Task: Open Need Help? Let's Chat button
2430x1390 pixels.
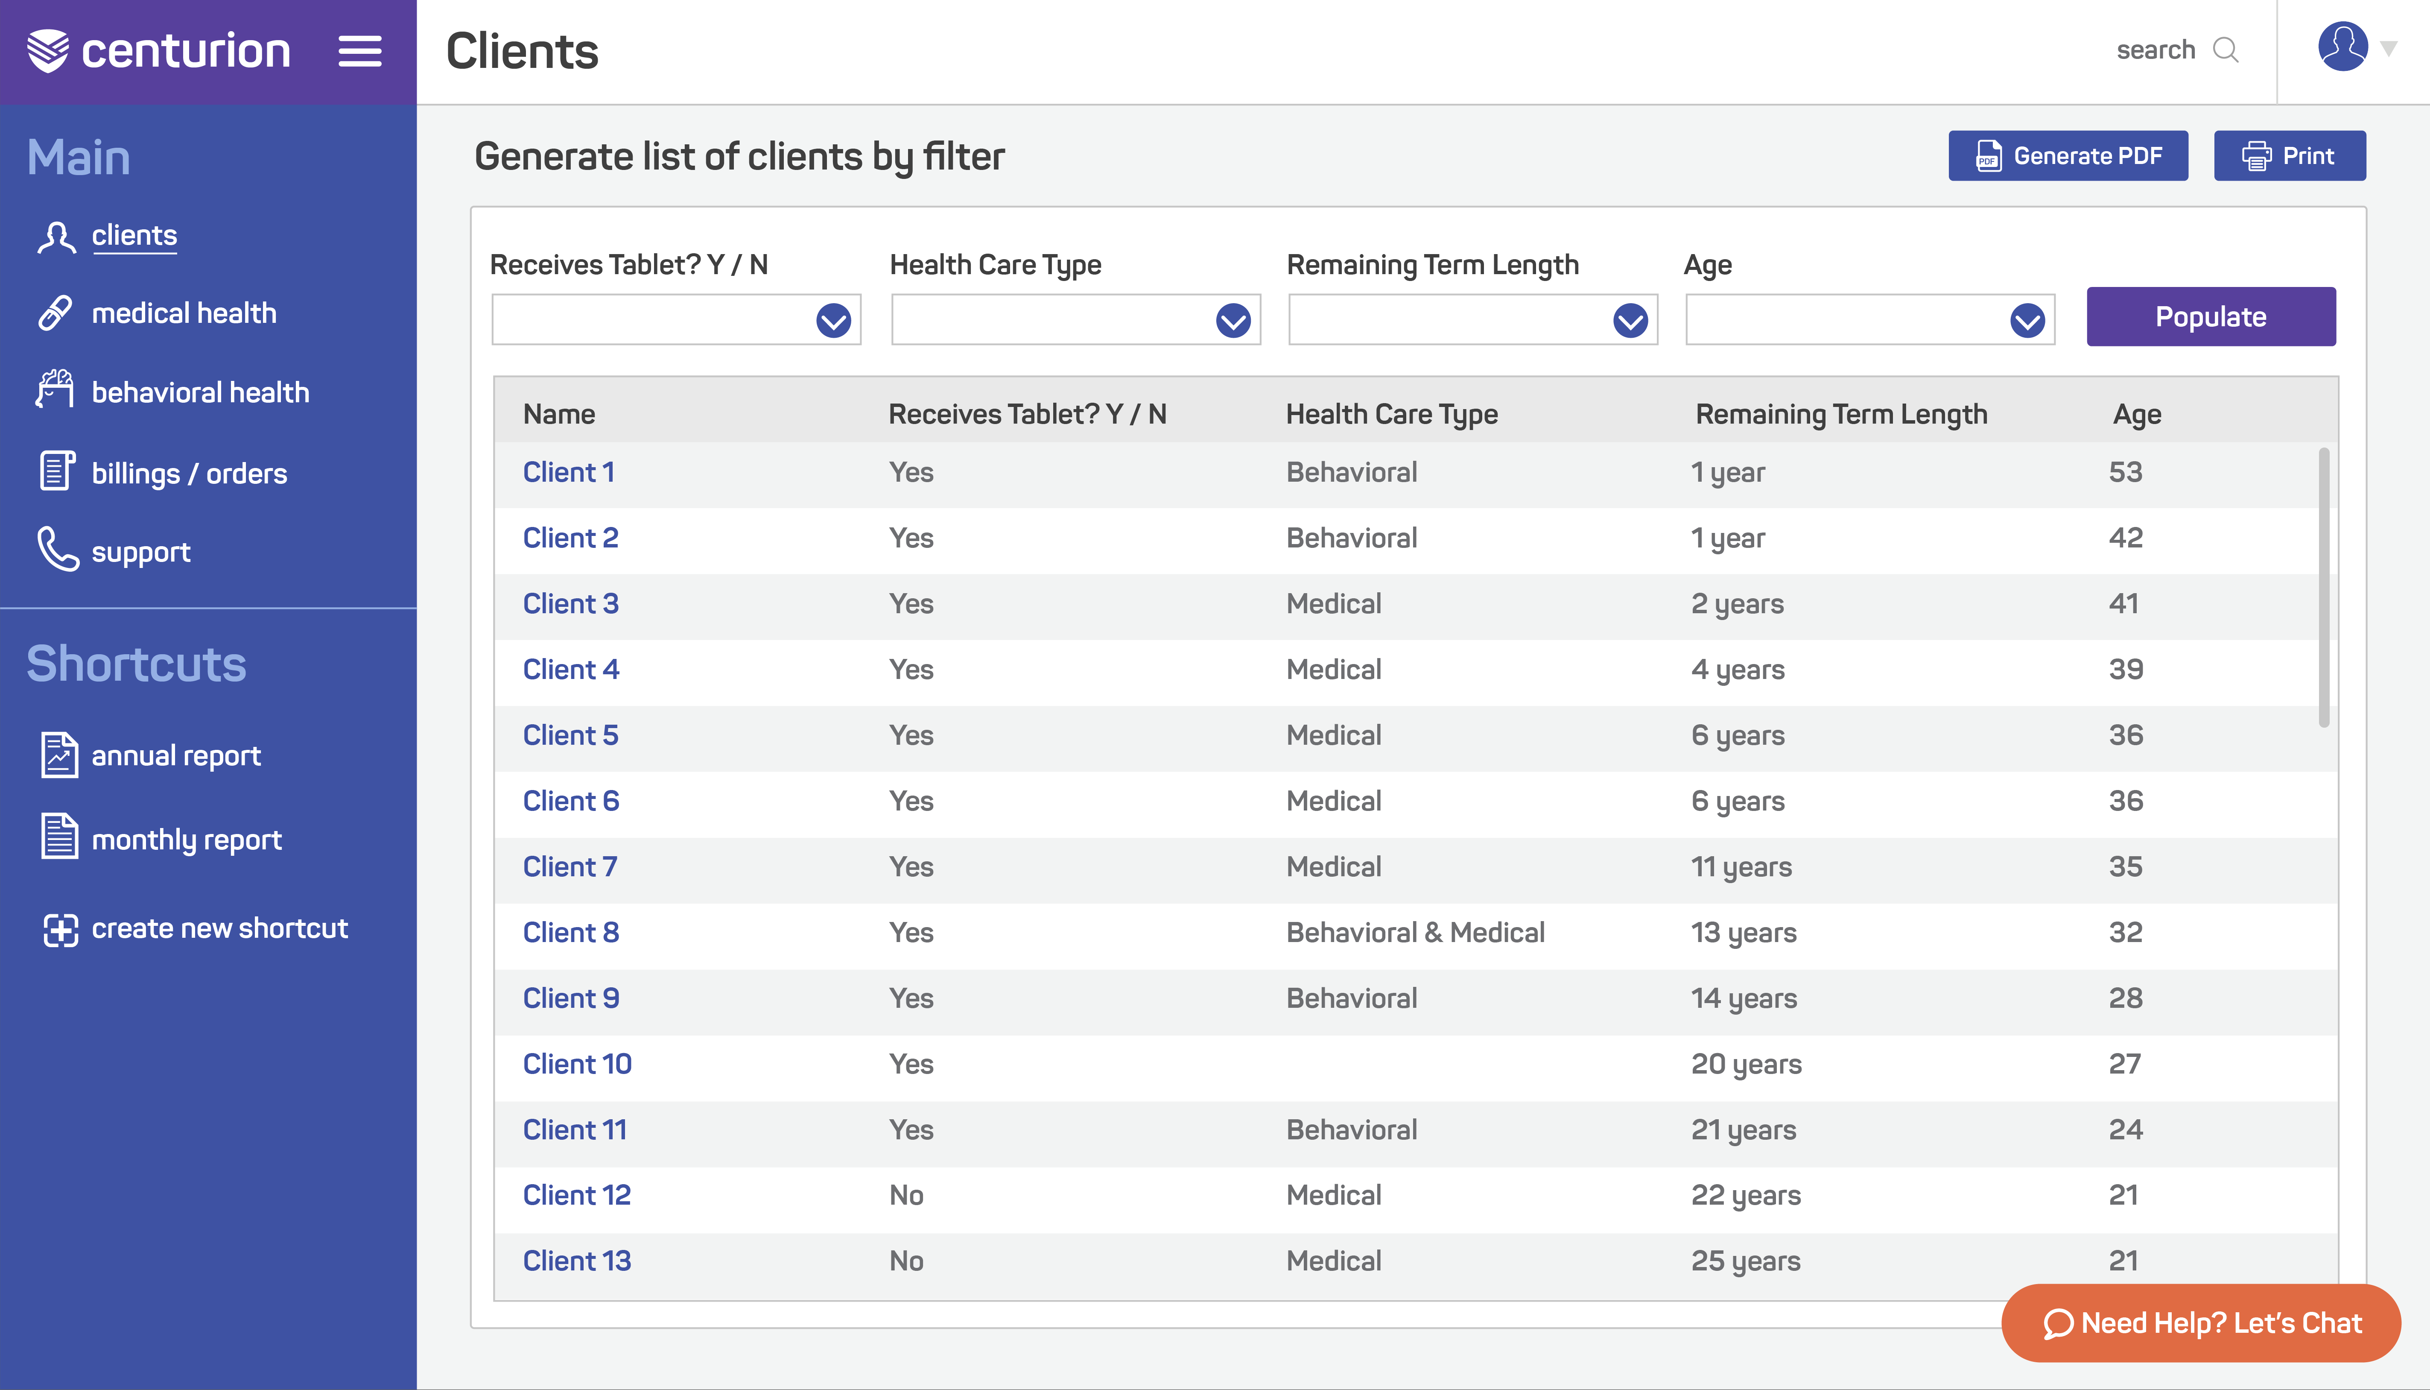Action: 2200,1323
